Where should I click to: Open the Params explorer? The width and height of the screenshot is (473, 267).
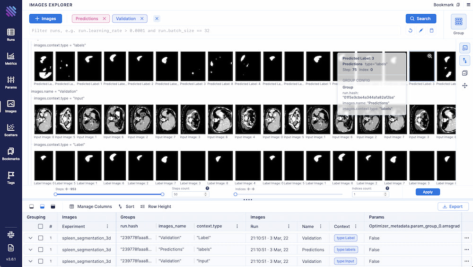tap(11, 82)
